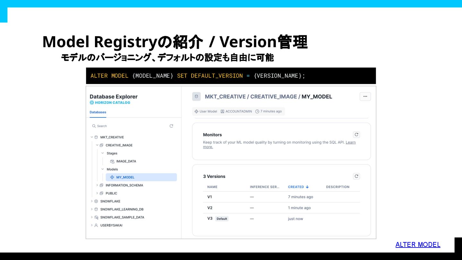The image size is (462, 260).
Task: Expand the SNOWFLAKE_LEARNING_DB database
Action: [92, 209]
